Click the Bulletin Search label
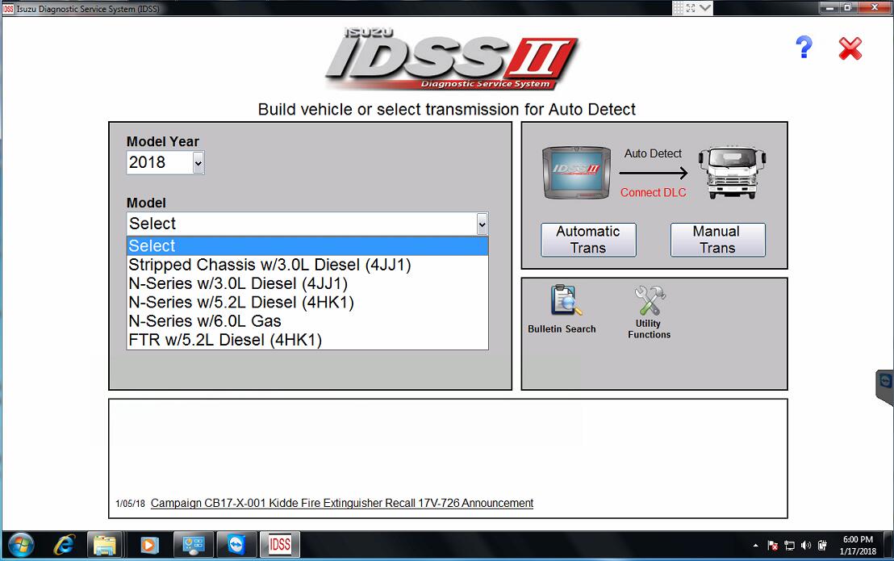The image size is (894, 561). pos(562,329)
